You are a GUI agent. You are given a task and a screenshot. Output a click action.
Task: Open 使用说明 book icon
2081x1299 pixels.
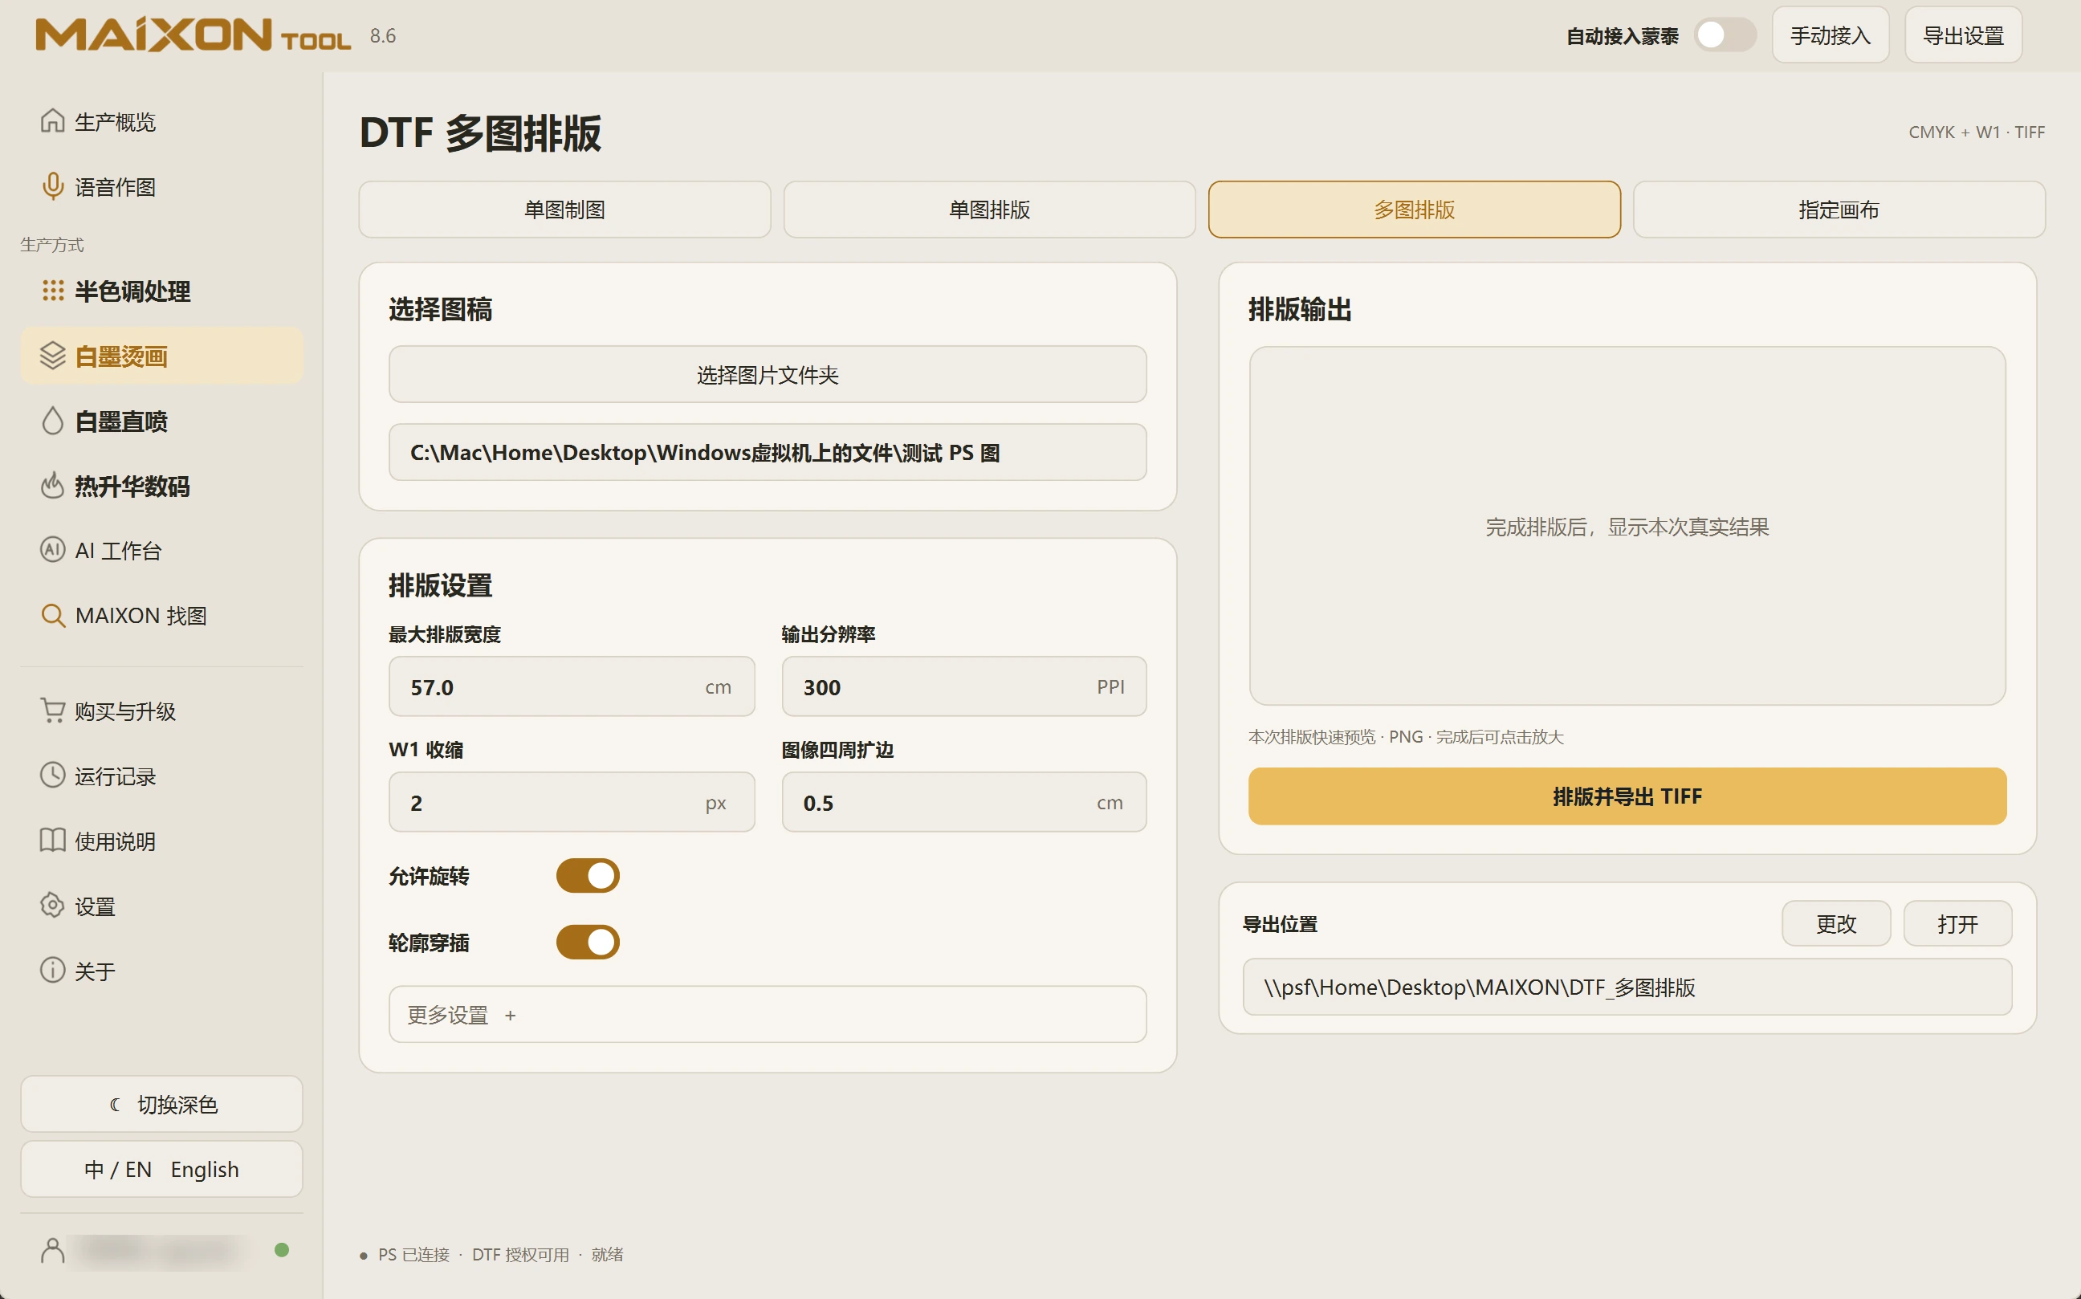coord(52,841)
